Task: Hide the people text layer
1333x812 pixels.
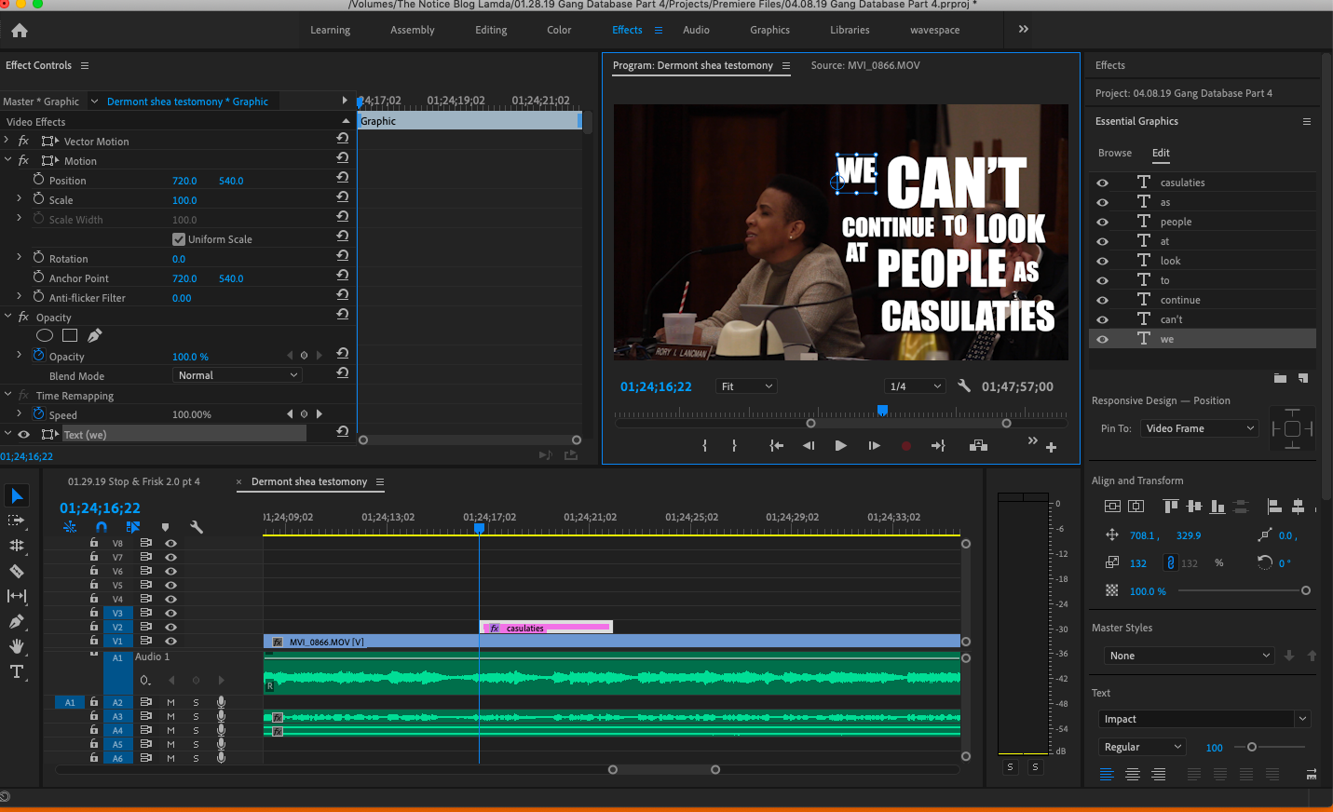Action: point(1102,222)
